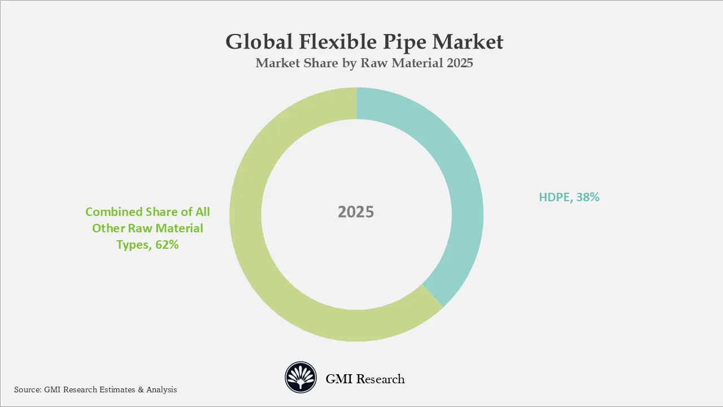Toggle the Combined Share series label
The height and width of the screenshot is (407, 723).
147,228
